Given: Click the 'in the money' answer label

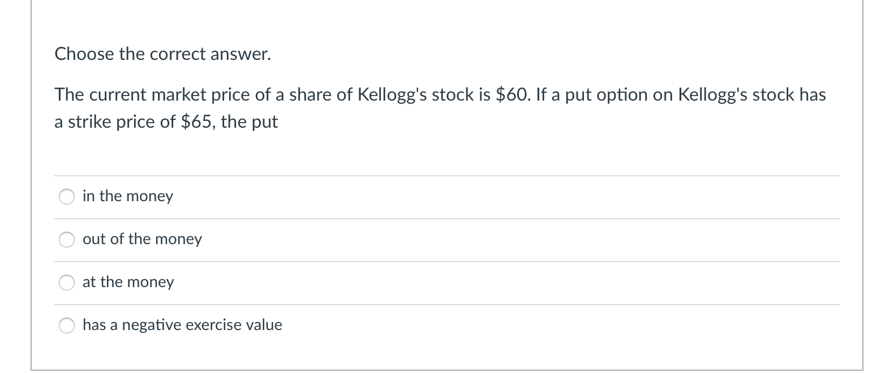Looking at the screenshot, I should [127, 196].
